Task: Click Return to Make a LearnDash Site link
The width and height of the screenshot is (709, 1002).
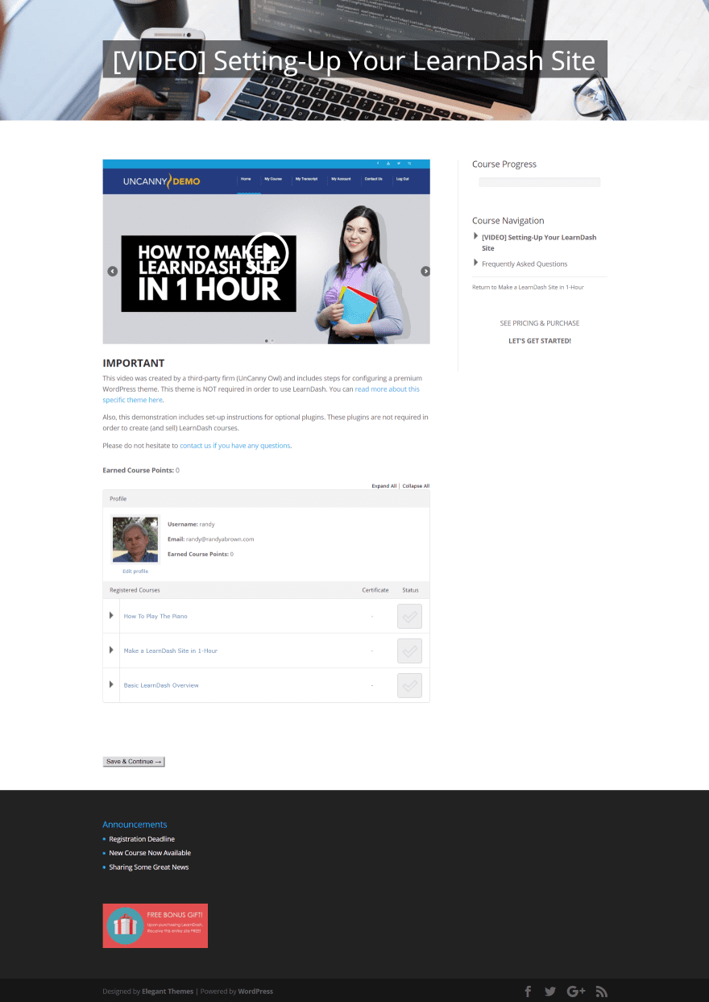Action: (528, 287)
